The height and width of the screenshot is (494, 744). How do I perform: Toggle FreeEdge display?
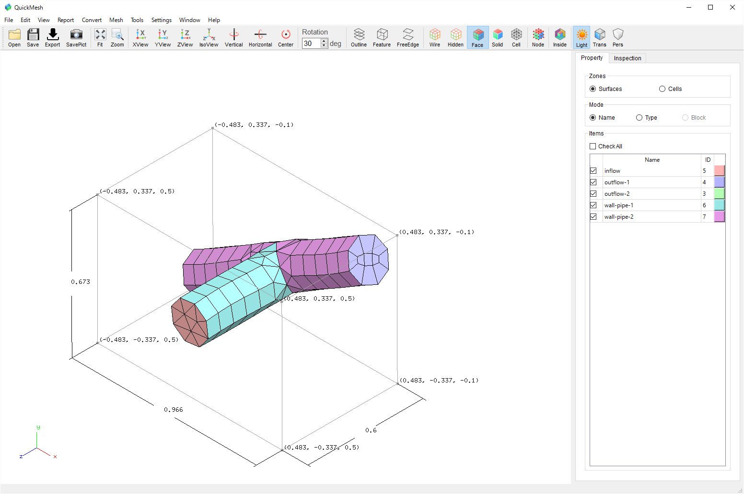408,37
